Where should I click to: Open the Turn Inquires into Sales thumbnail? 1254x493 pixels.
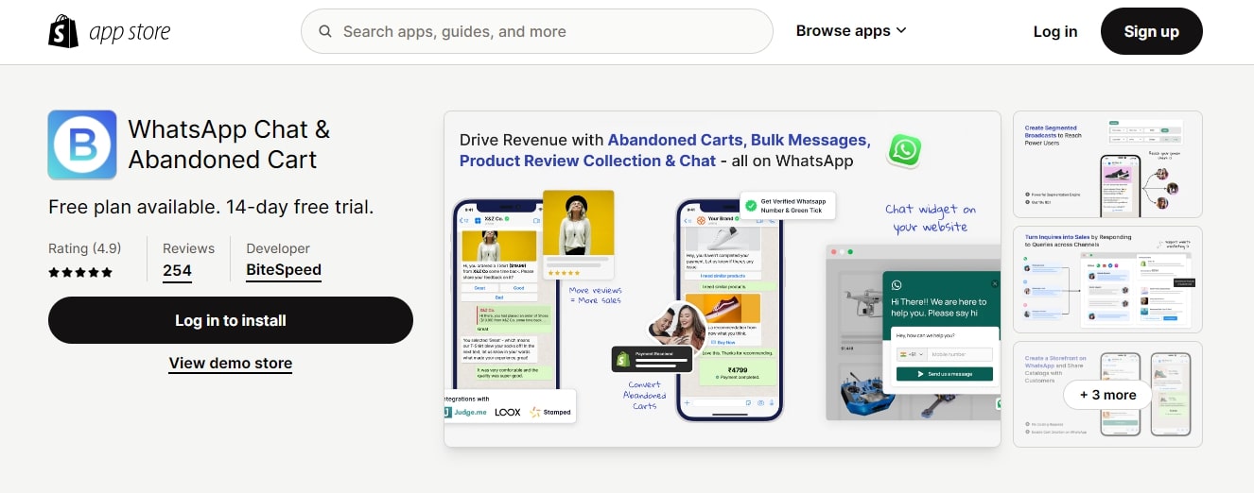pyautogui.click(x=1107, y=280)
